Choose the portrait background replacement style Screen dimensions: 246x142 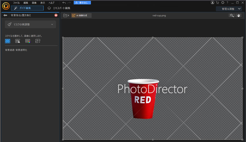(x=17, y=41)
